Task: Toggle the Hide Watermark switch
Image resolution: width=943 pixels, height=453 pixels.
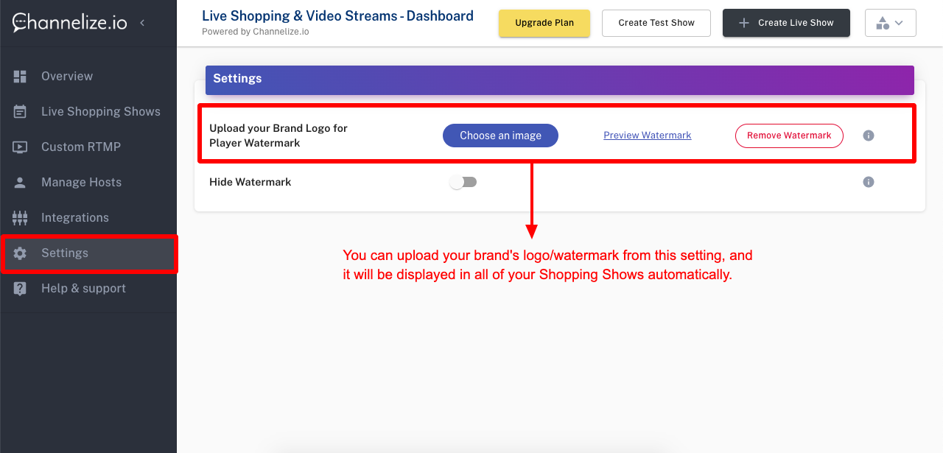Action: click(464, 182)
